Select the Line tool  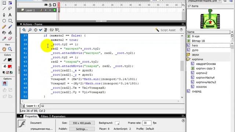click(x=4, y=8)
